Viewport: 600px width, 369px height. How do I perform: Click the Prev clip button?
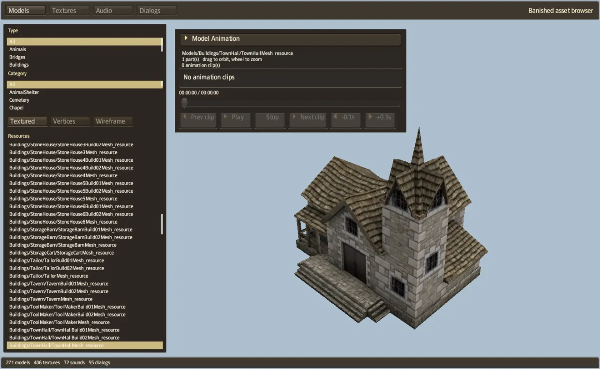(x=198, y=120)
